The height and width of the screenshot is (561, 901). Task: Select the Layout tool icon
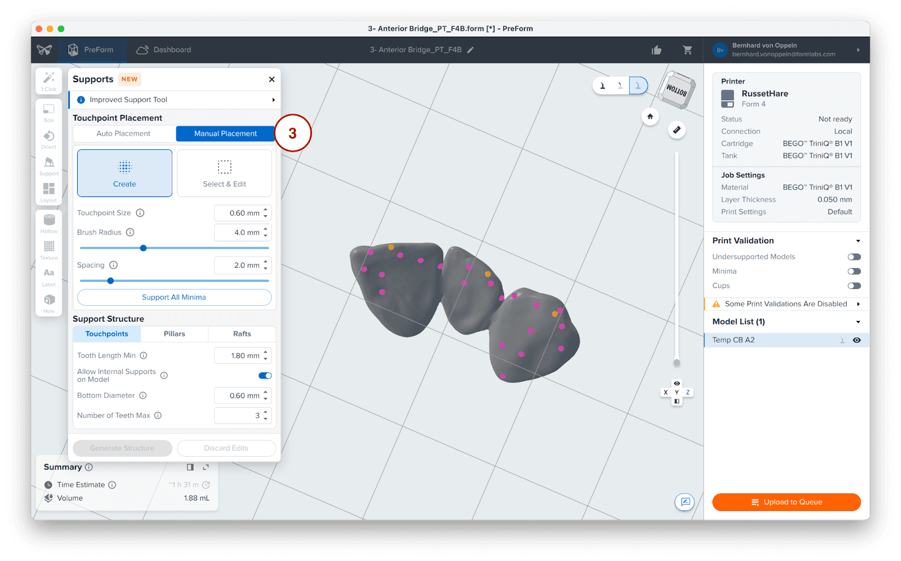(x=49, y=190)
